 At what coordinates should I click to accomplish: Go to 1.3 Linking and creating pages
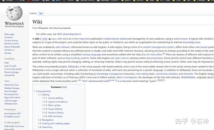[x=54, y=124]
